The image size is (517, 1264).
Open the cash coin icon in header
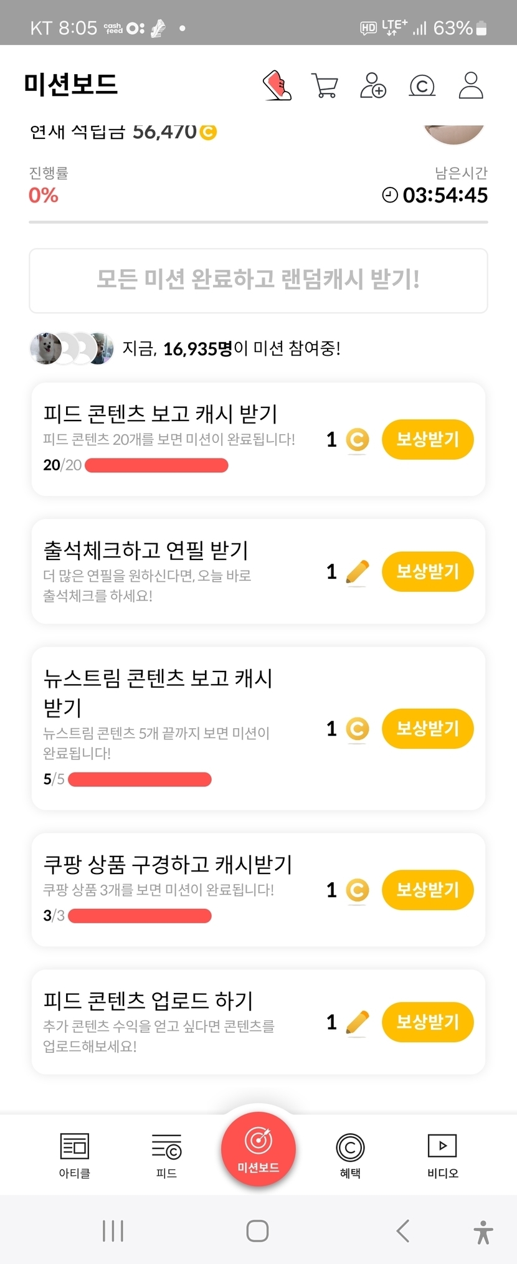point(422,85)
